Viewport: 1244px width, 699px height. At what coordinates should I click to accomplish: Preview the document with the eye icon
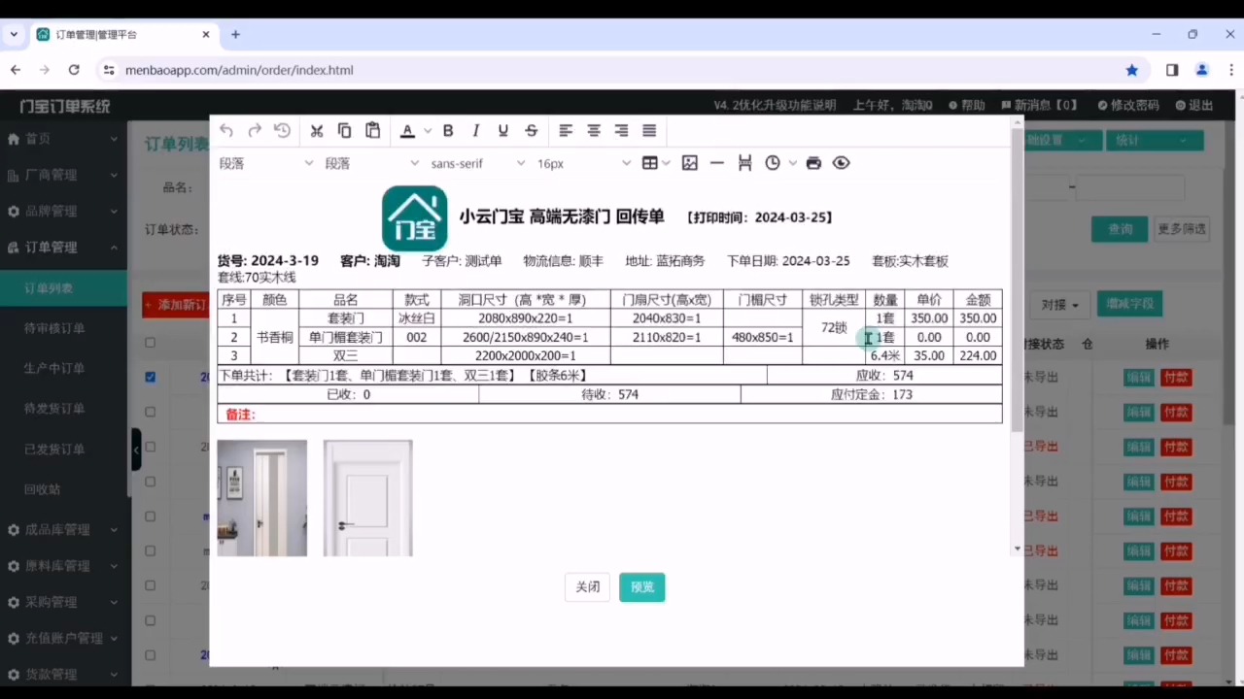click(842, 163)
